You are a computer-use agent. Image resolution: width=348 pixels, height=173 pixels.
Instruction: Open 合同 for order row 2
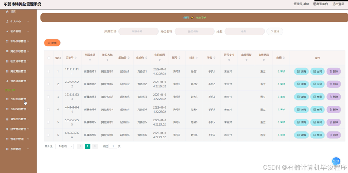tap(317, 84)
